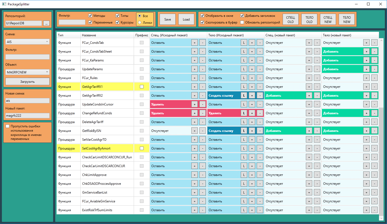Click the top toolbar Фильтр text field
This screenshot has width=387, height=224.
point(72,22)
